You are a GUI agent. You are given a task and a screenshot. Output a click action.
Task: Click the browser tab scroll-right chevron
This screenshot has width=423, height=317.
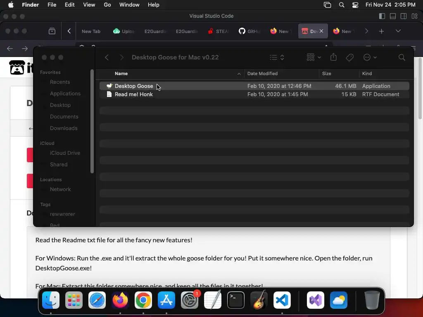(x=366, y=31)
